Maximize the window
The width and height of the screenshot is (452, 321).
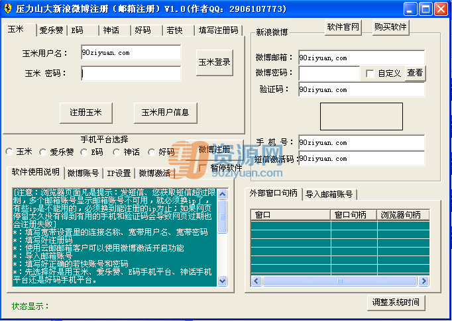pos(425,9)
